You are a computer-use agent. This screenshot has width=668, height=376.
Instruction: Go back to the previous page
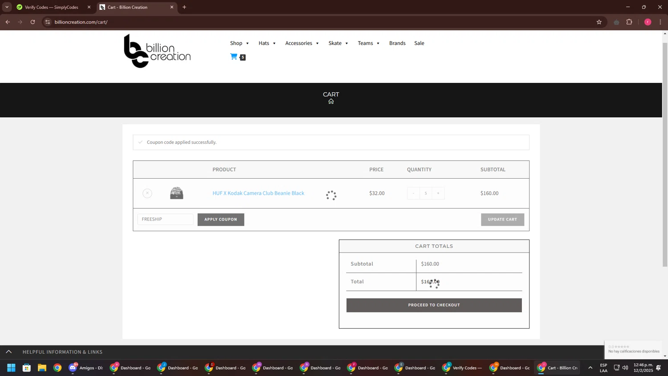(x=8, y=22)
